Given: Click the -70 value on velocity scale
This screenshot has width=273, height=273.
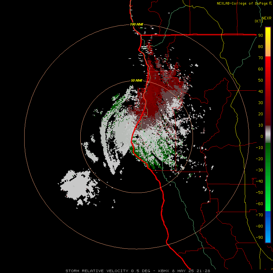Looking at the screenshot, I should point(259,215).
